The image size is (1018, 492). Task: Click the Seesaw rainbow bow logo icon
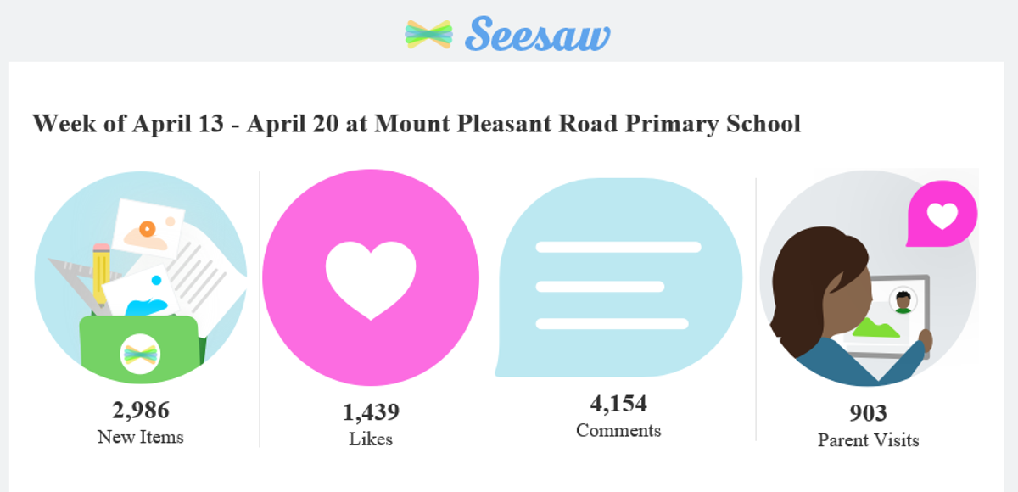coord(429,34)
